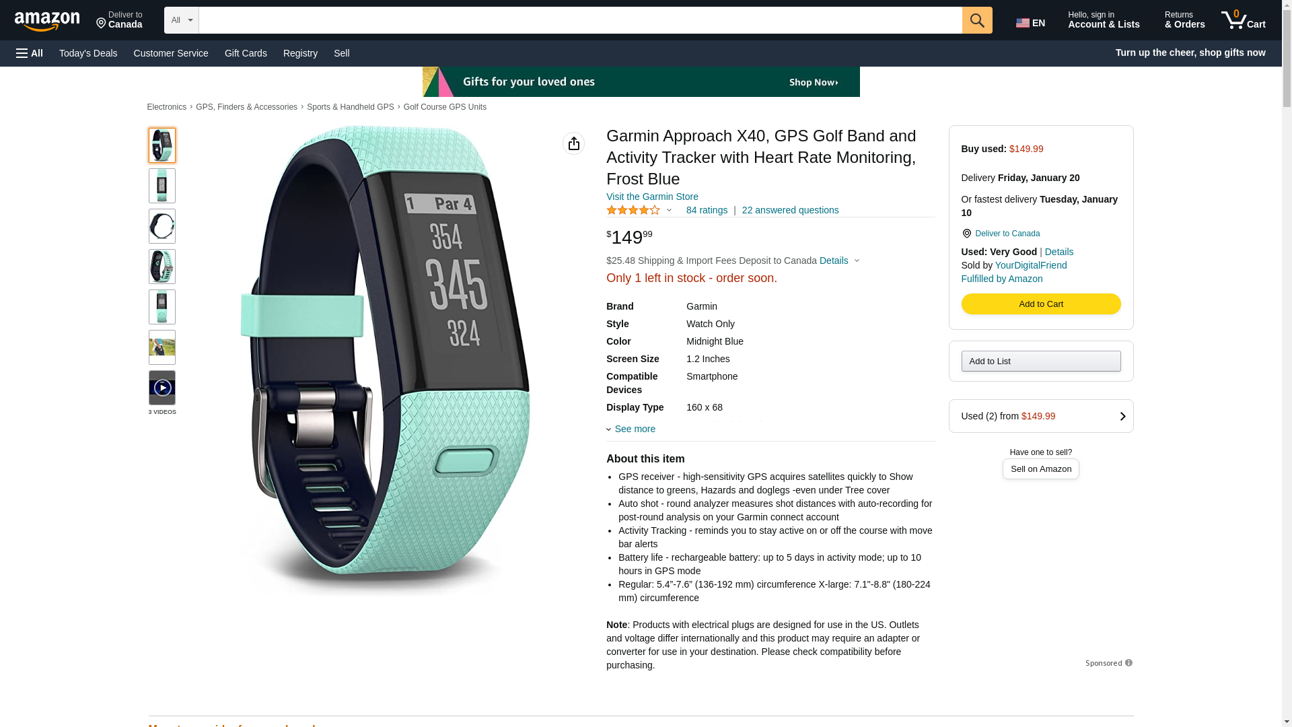Click the share icon on product image
The width and height of the screenshot is (1292, 727).
click(573, 143)
